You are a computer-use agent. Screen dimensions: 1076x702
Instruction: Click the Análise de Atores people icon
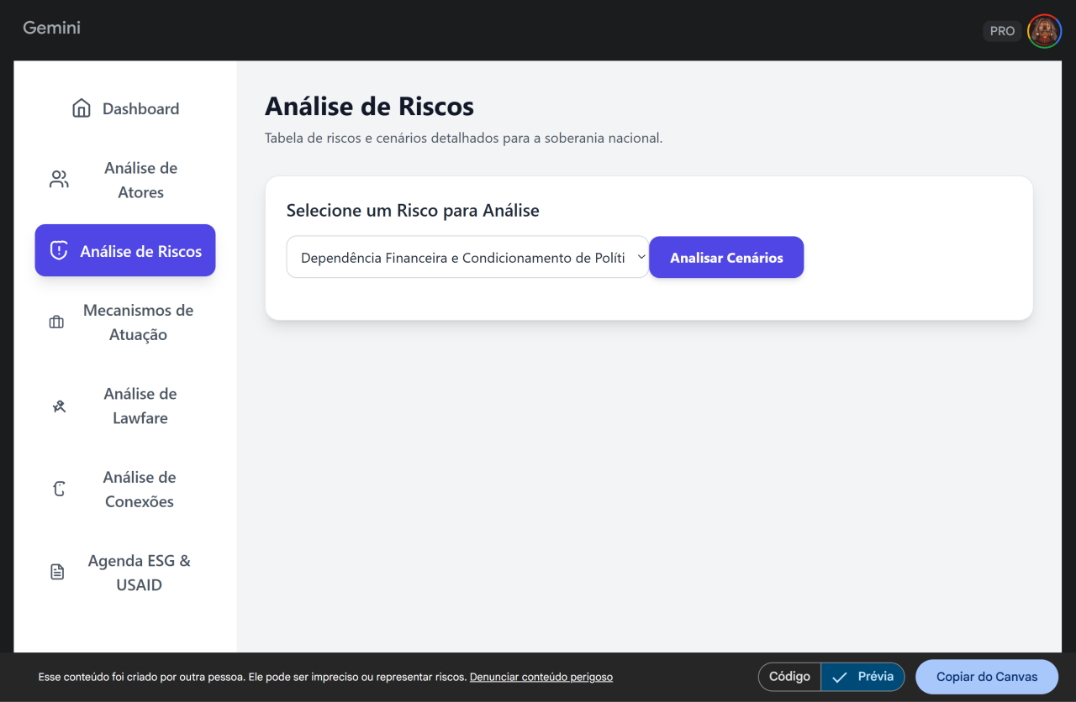coord(59,180)
